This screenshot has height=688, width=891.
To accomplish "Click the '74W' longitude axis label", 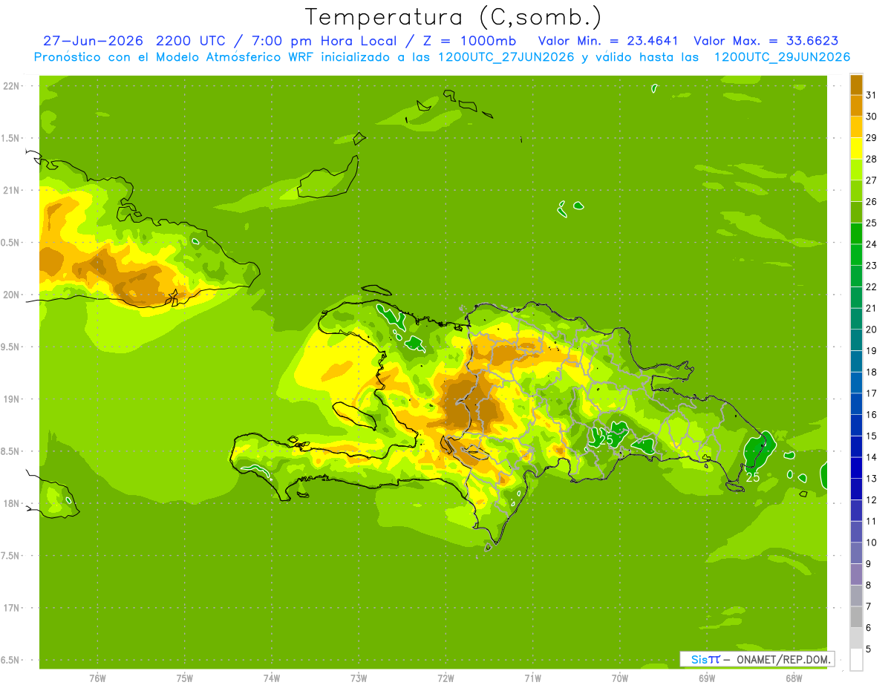I will (272, 679).
